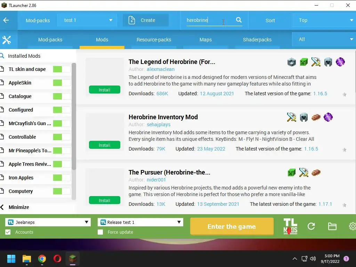Click the Enter the game button
This screenshot has height=267, width=356.
tap(232, 226)
